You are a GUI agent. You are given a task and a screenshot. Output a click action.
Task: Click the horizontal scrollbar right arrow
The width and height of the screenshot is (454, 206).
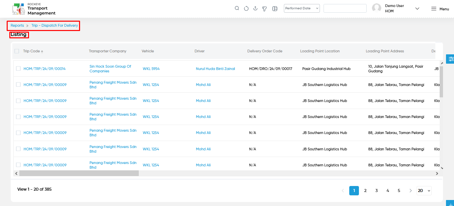tap(437, 173)
